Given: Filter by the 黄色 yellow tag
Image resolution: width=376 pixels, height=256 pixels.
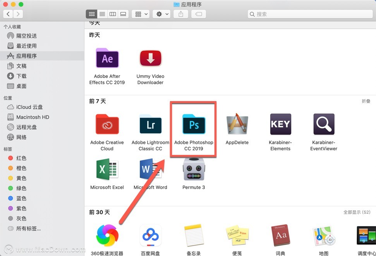Looking at the screenshot, I should [42, 178].
